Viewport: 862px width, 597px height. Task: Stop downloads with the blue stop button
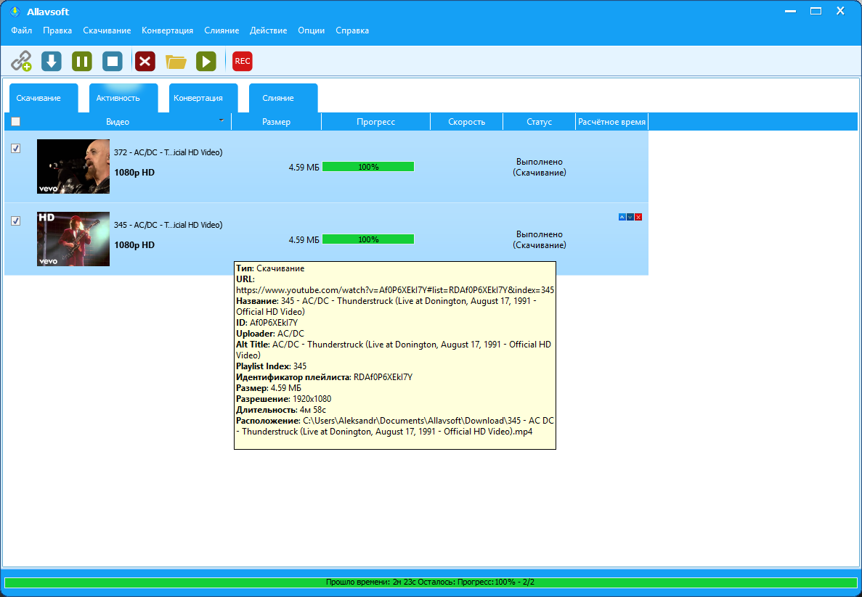pos(112,61)
